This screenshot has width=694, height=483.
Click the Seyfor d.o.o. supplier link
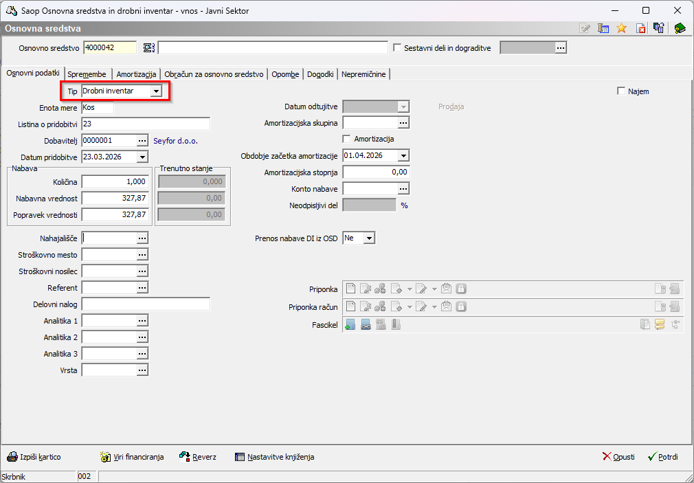pyautogui.click(x=176, y=142)
